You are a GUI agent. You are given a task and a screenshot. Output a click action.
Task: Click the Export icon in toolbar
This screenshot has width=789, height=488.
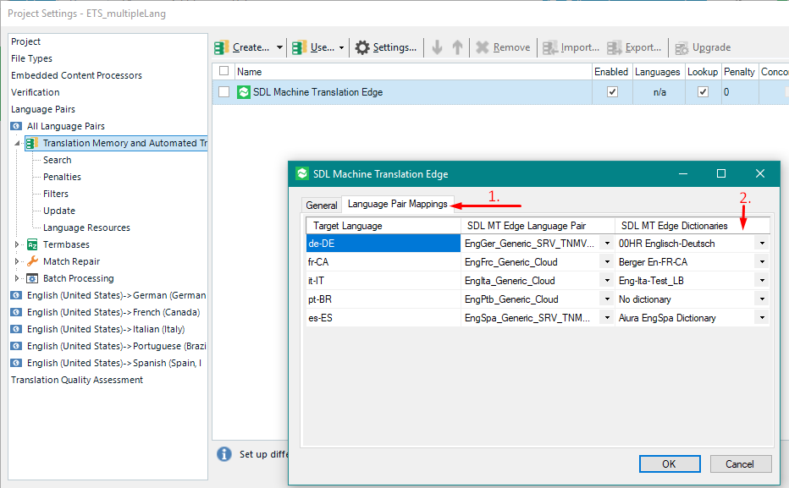(x=615, y=47)
